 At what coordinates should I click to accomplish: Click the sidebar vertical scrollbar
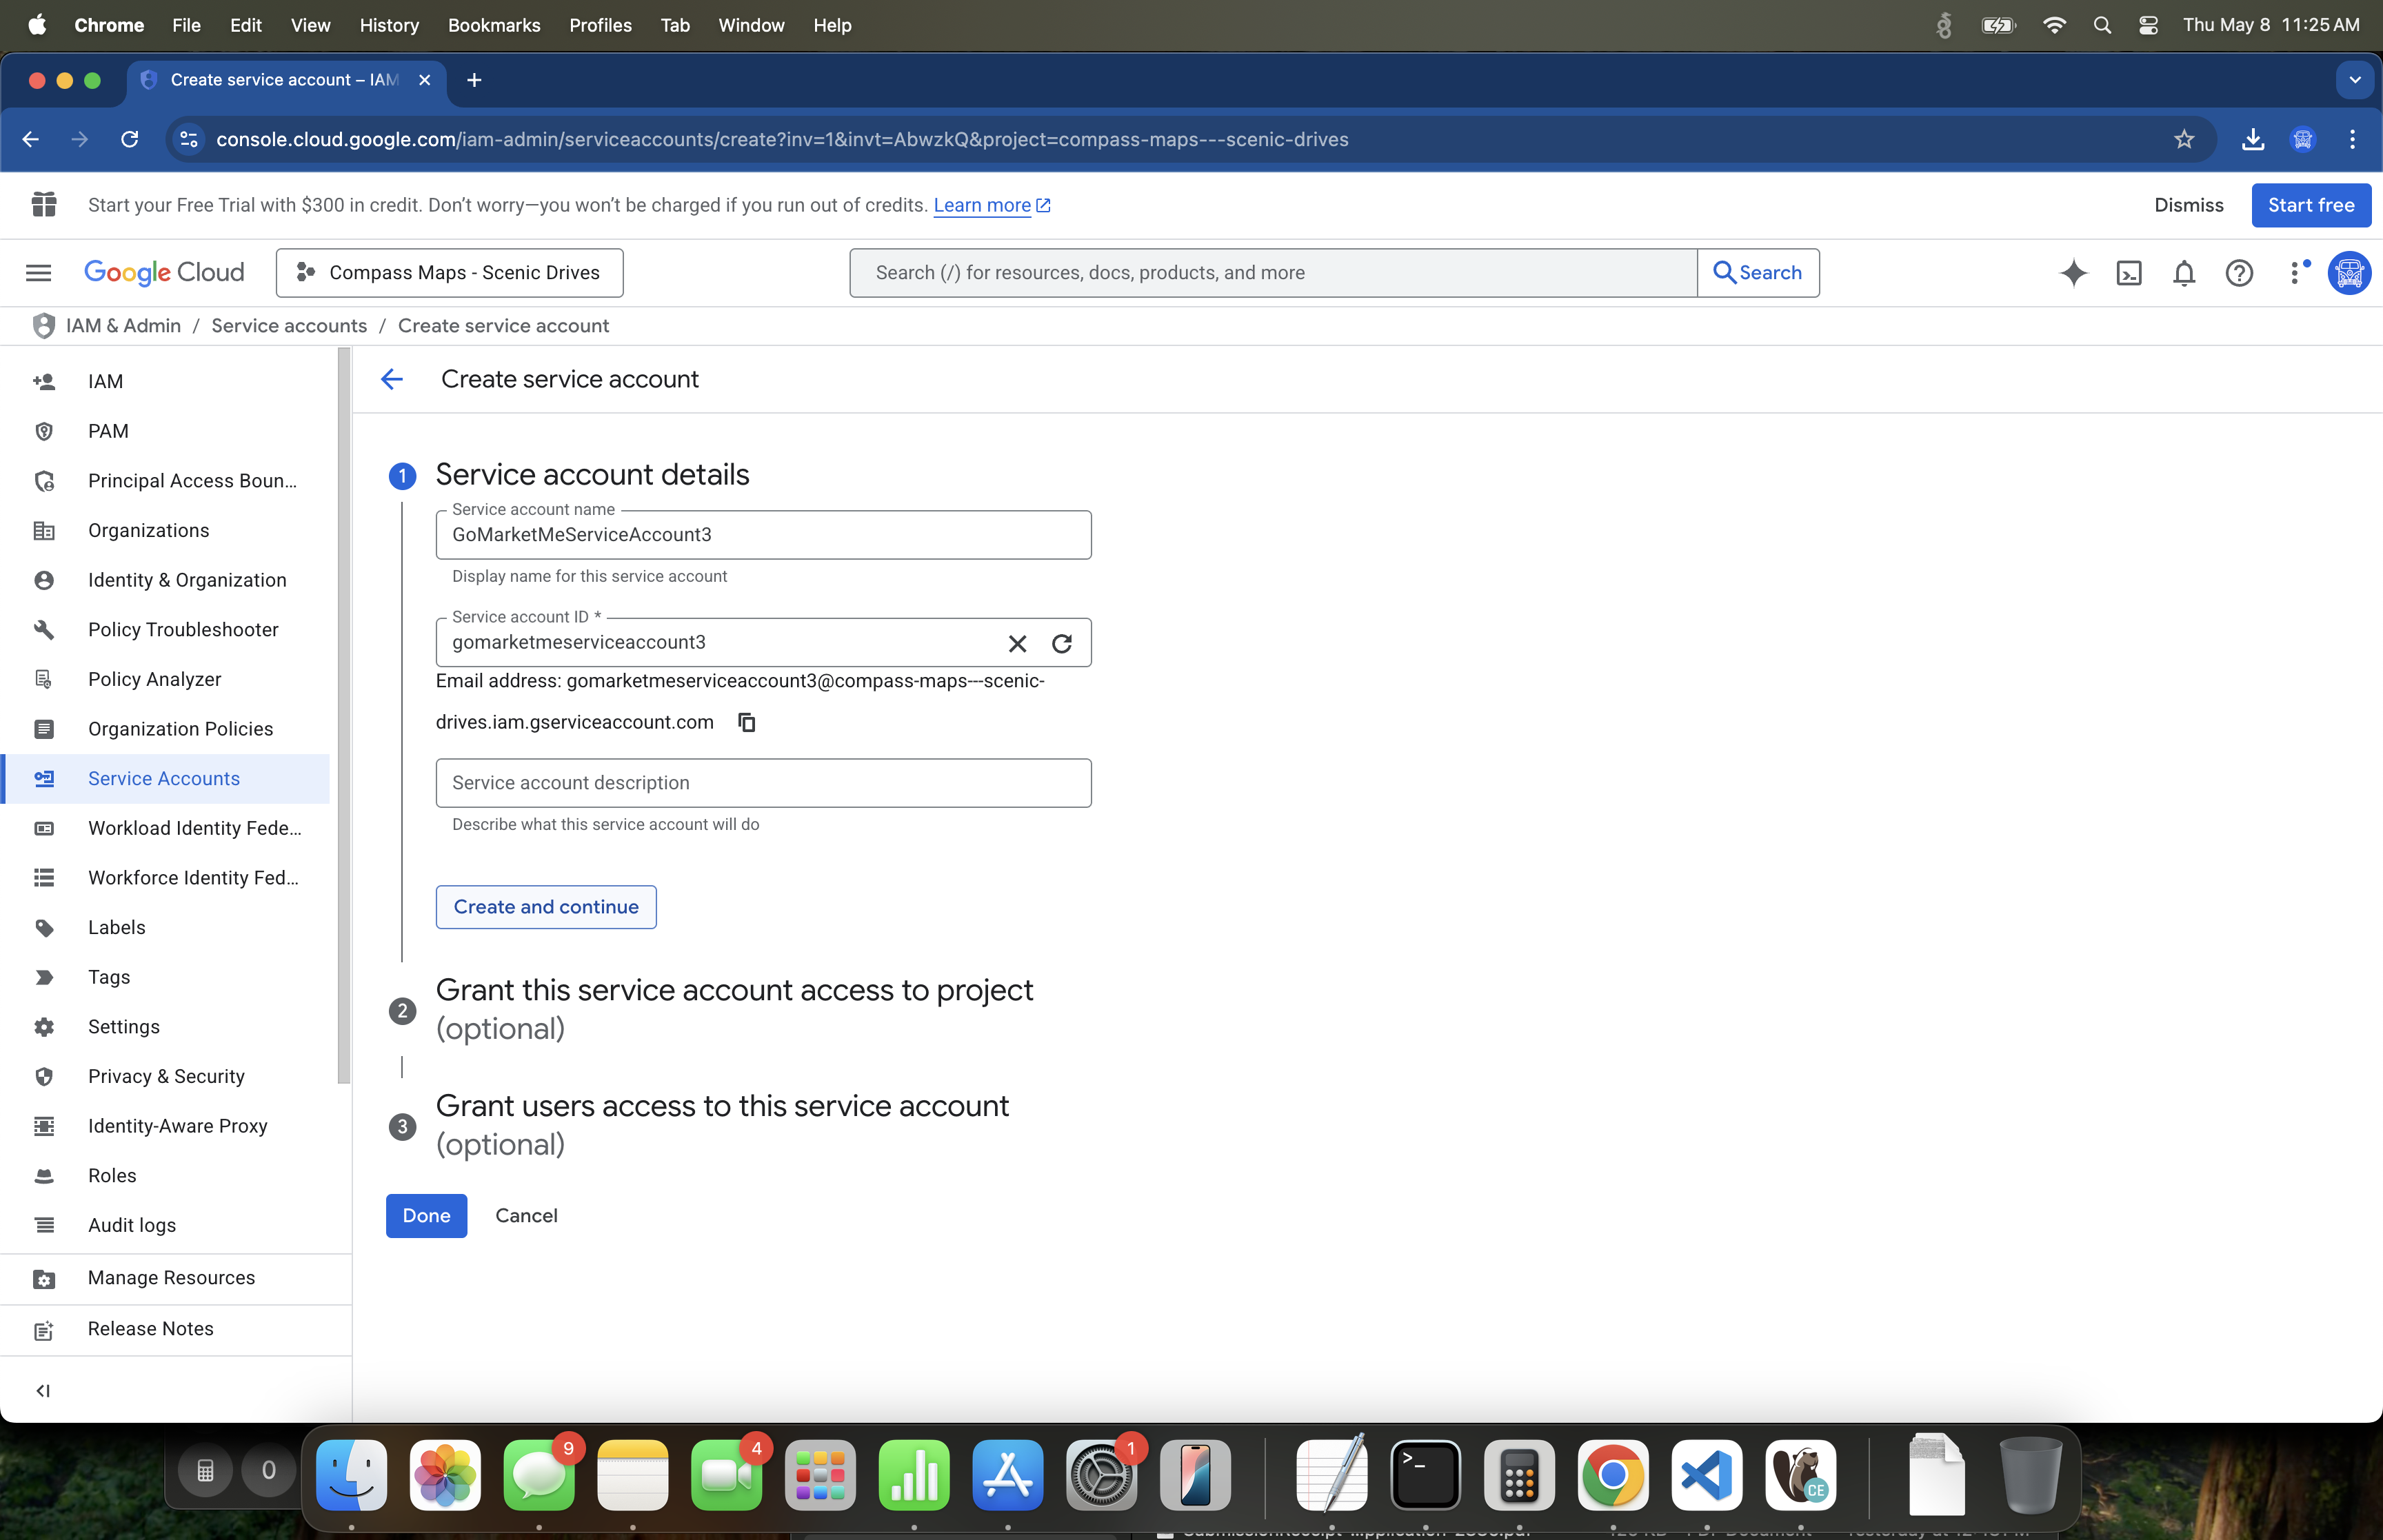[344, 715]
